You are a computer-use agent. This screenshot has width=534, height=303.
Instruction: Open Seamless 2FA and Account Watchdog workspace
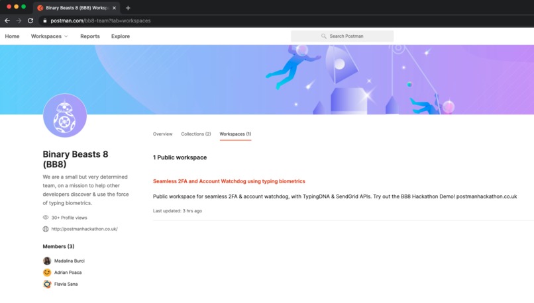click(229, 181)
